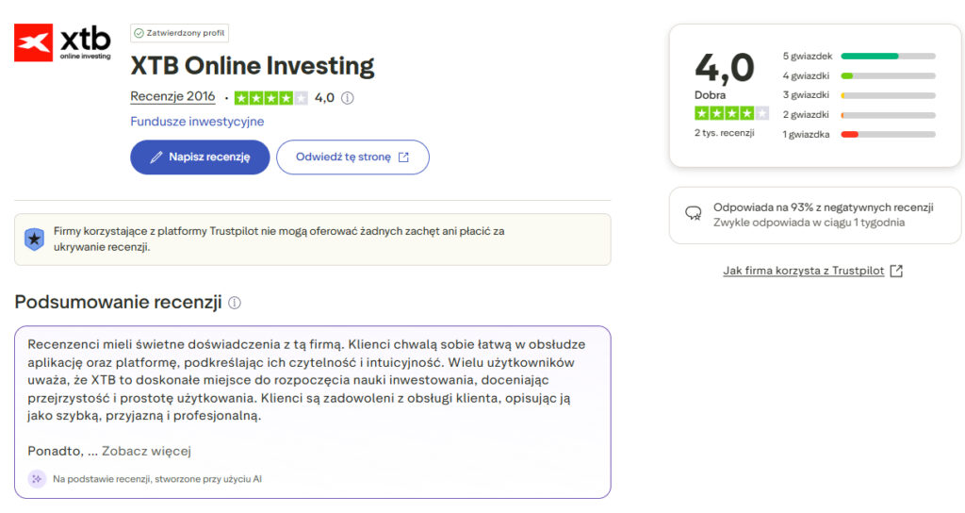Viewport: 965px width, 513px height.
Task: Open Fundusze inwestycyjne category link
Action: pos(197,122)
